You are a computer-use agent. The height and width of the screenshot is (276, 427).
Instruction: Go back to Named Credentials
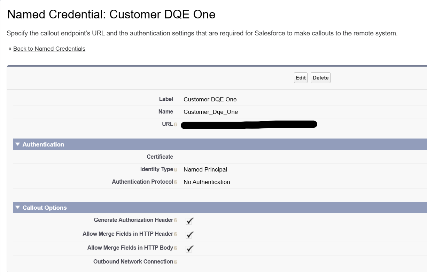[x=49, y=49]
